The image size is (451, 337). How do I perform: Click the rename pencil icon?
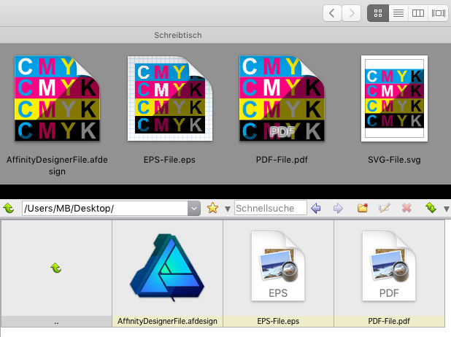pyautogui.click(x=385, y=208)
